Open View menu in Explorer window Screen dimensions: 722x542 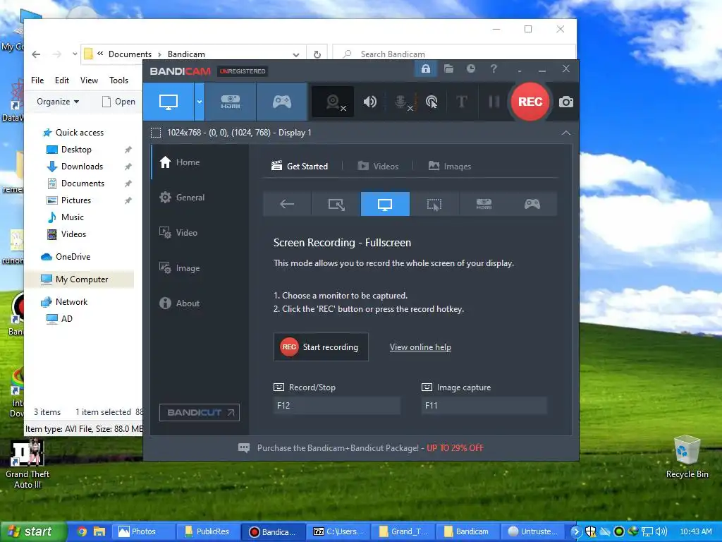(x=89, y=80)
